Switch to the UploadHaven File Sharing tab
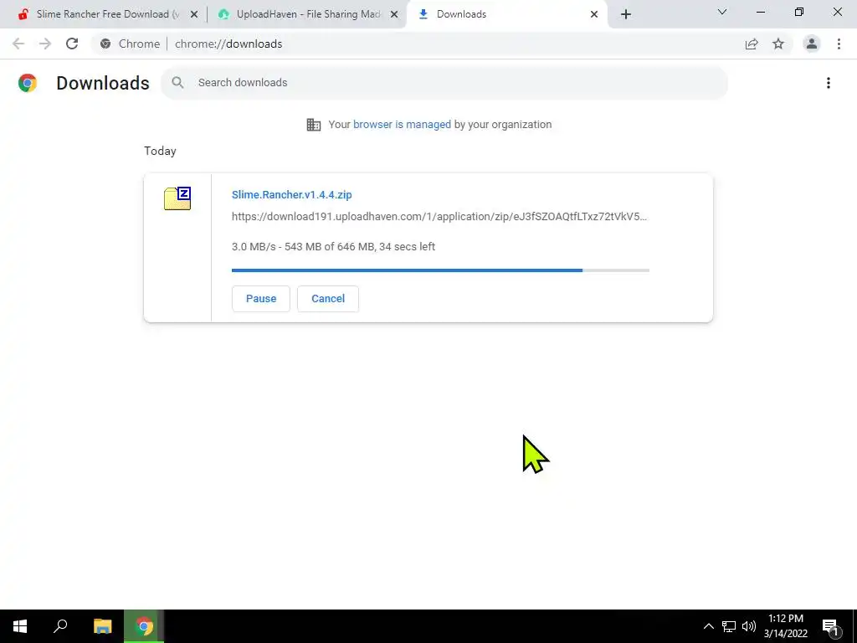Screen dimensions: 857x643 point(308,14)
